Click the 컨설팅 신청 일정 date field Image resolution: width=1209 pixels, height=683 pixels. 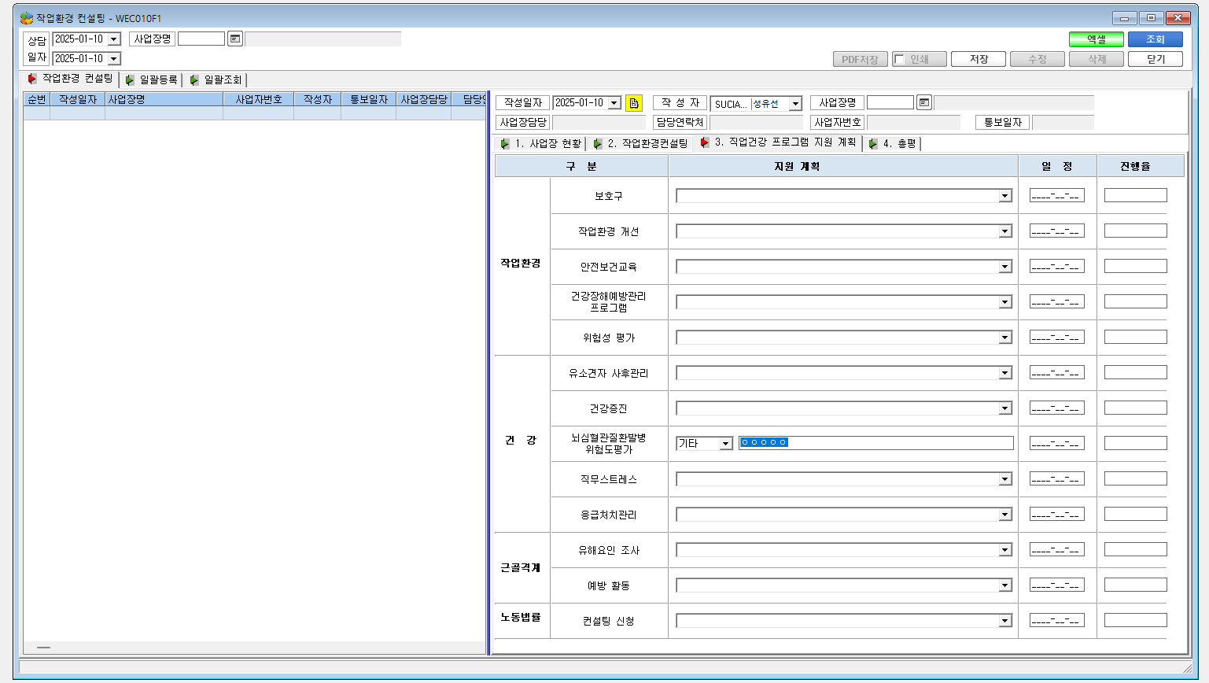pyautogui.click(x=1056, y=620)
